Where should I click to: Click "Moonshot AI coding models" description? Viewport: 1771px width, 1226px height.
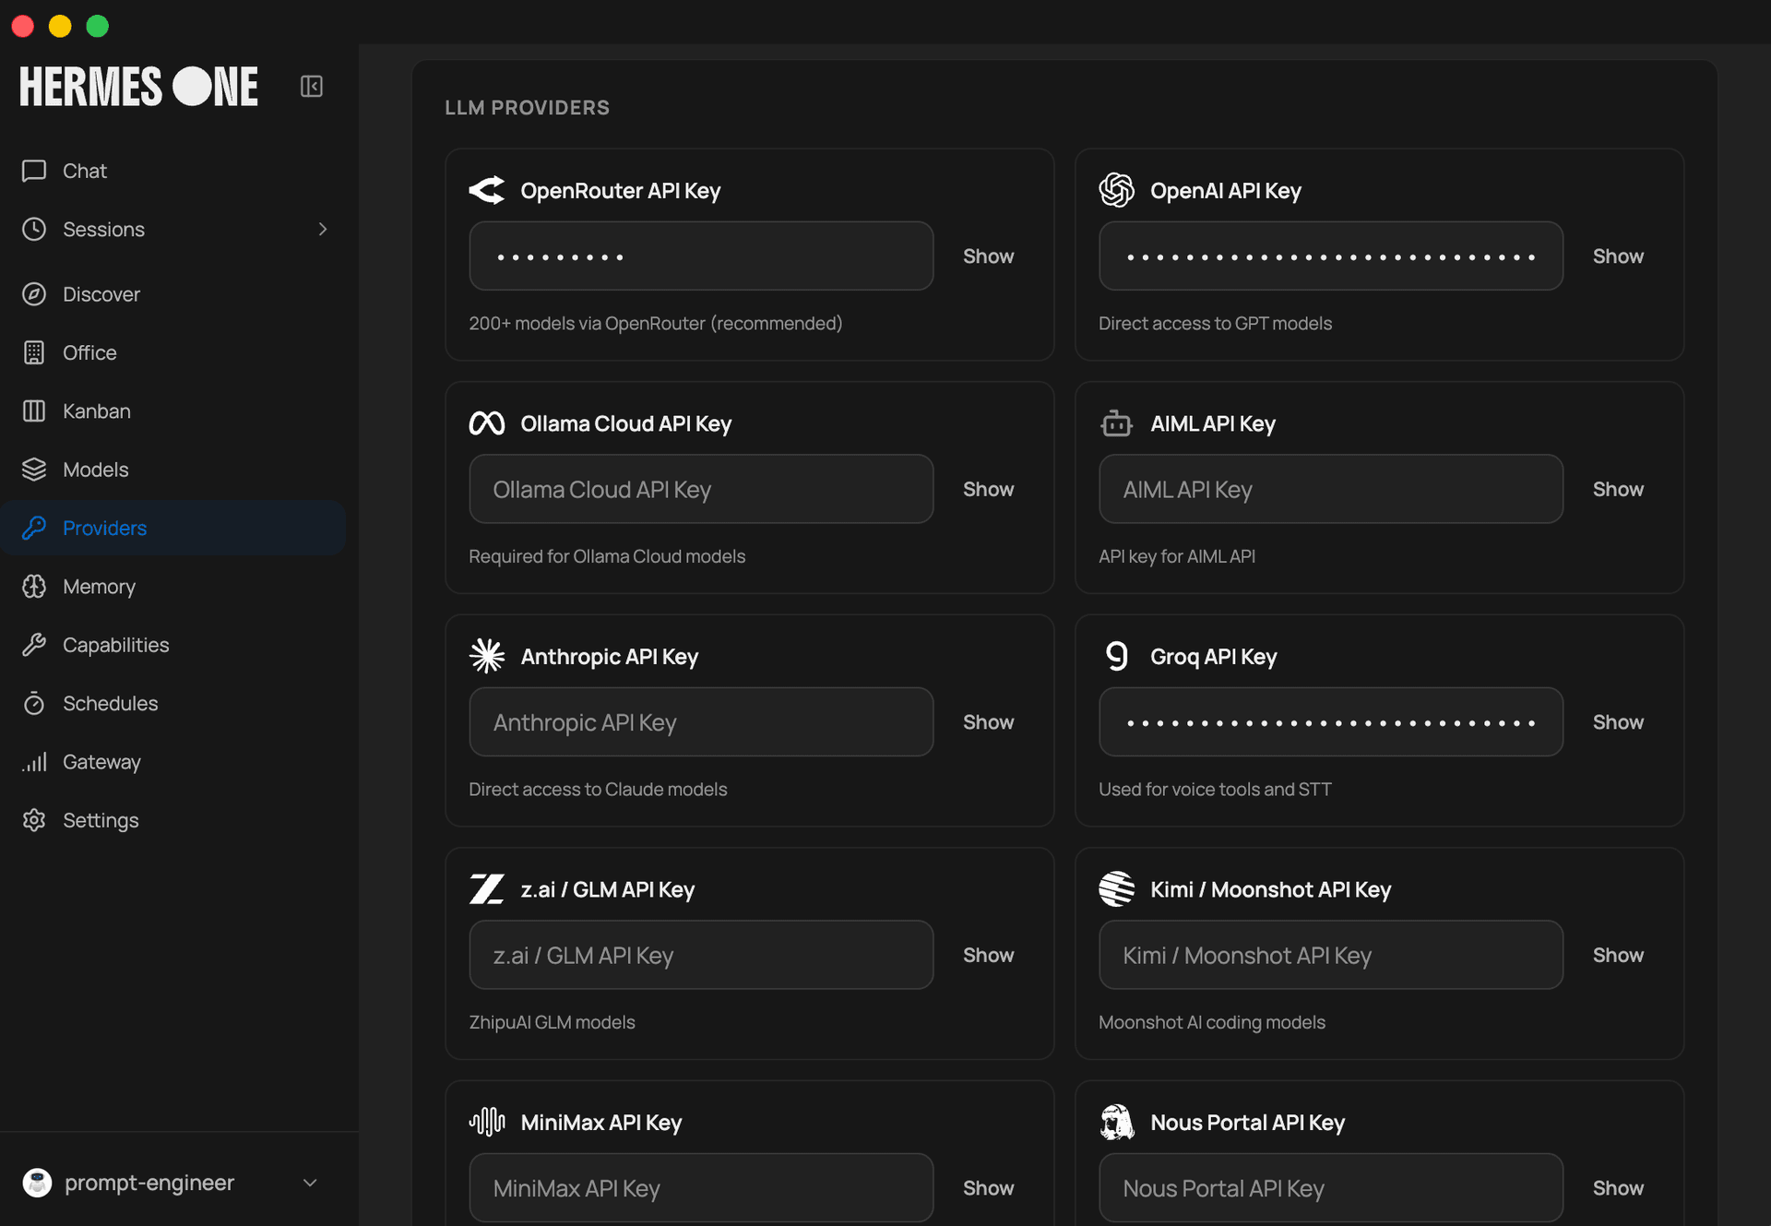pos(1212,1022)
